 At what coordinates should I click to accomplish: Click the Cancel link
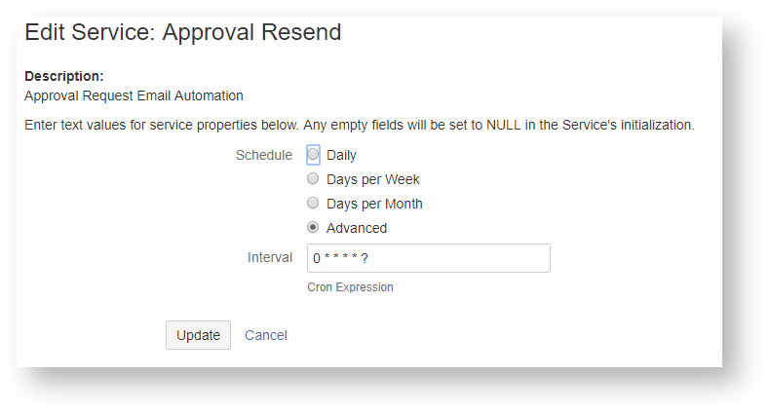[265, 335]
